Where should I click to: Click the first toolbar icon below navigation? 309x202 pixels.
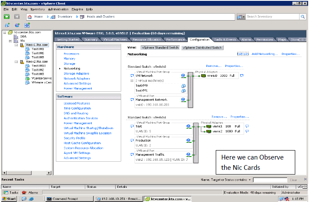coord(7,25)
